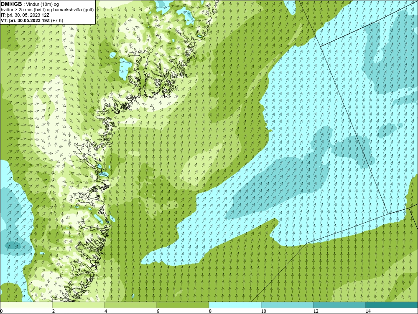This screenshot has width=418, height=314.
Task: Select the 8–10 m/s light cyan swatch
Action: pyautogui.click(x=235, y=305)
